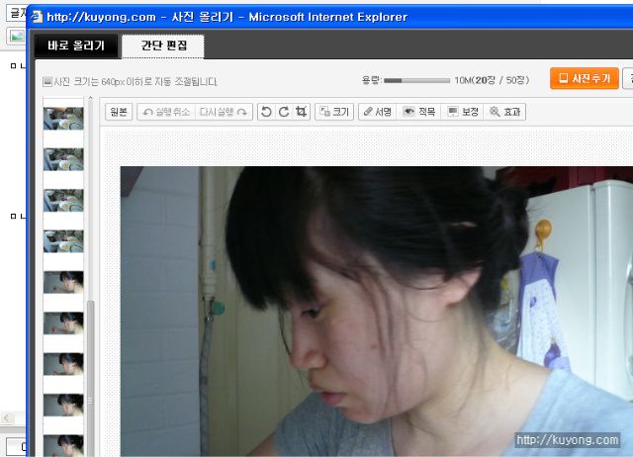
Task: Rotate the photo counterclockwise
Action: (x=266, y=112)
